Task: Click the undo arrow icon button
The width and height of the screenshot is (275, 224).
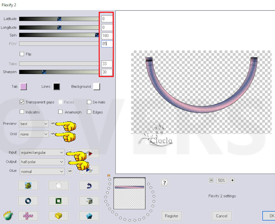Action: (x=89, y=185)
